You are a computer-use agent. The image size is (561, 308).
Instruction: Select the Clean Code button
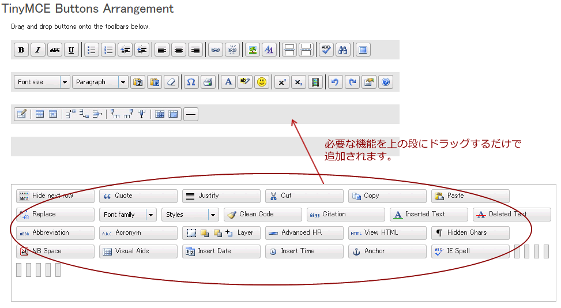click(x=262, y=215)
